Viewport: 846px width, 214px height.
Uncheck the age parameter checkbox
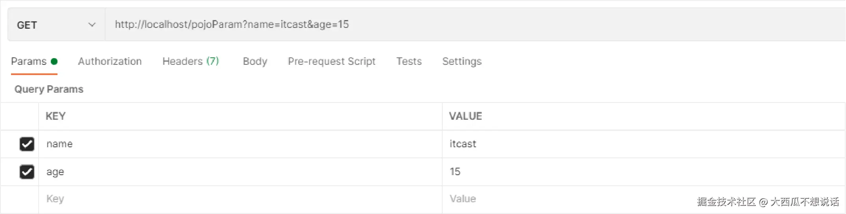[27, 172]
